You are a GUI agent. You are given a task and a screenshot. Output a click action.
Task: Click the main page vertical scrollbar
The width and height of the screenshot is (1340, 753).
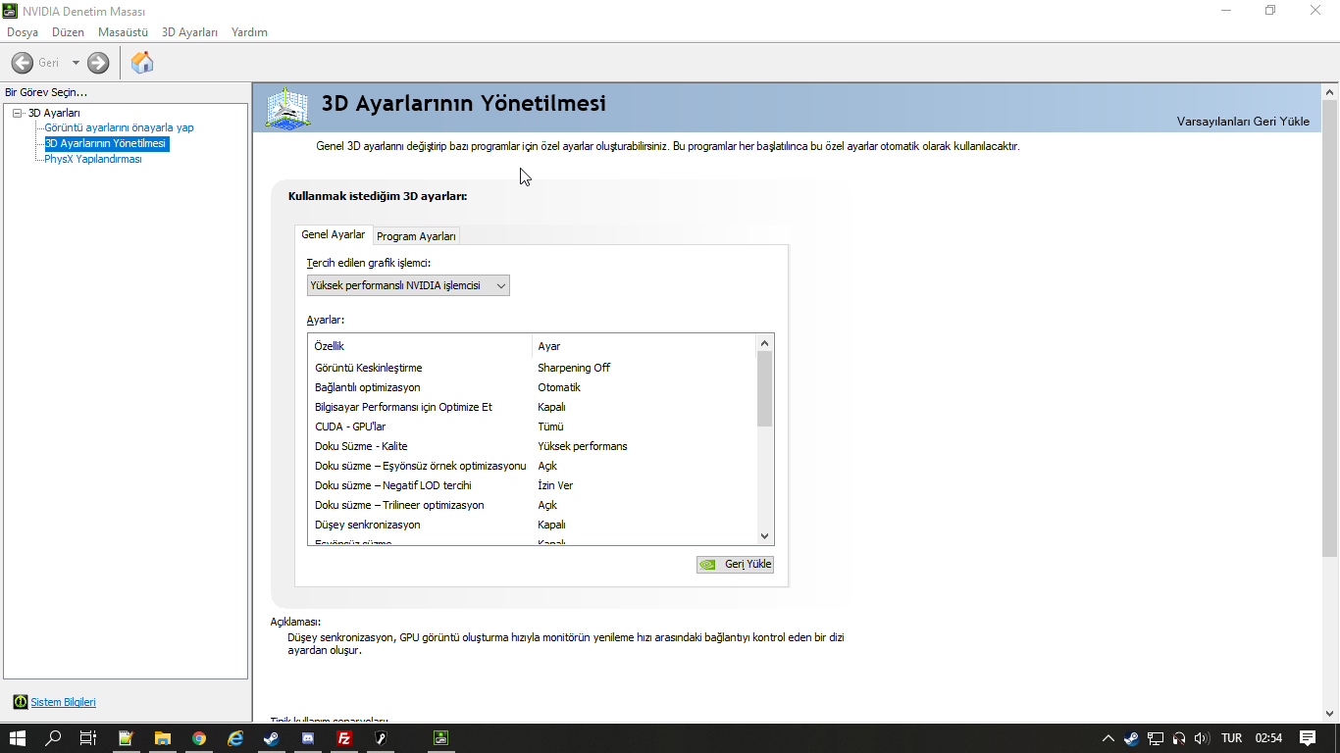1330,326
